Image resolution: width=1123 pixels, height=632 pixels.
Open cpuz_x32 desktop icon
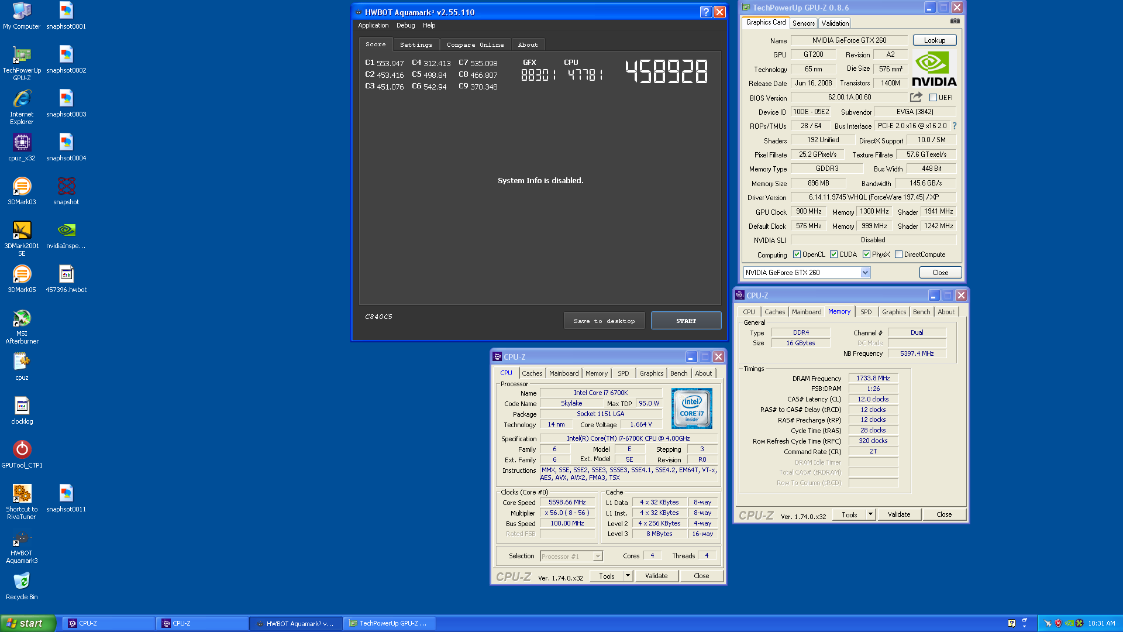pos(22,147)
